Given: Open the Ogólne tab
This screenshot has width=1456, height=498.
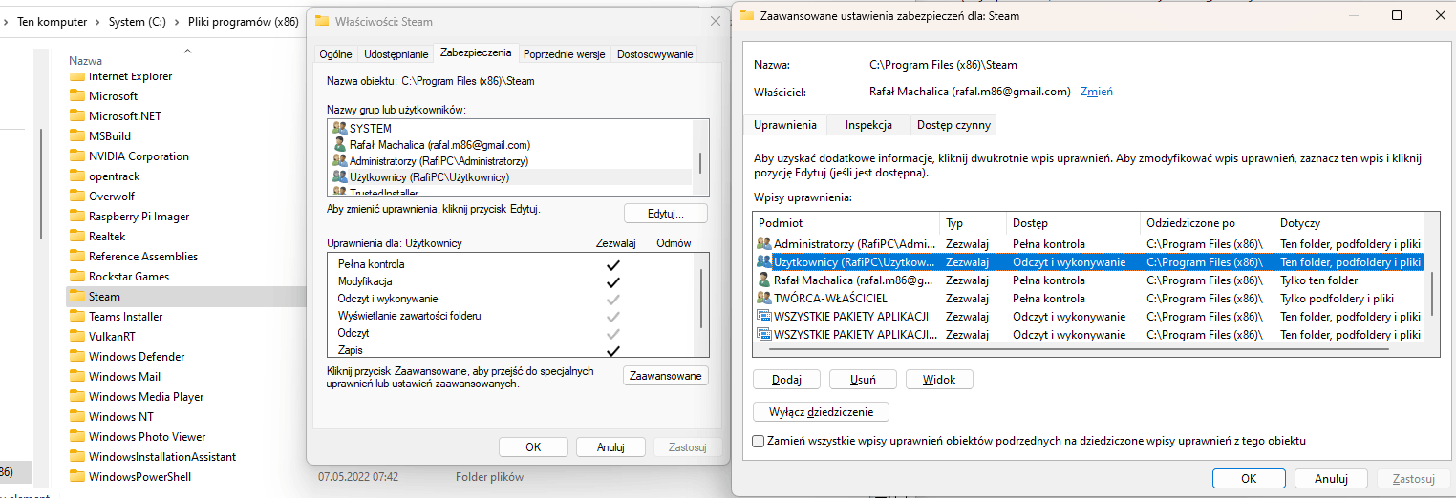Looking at the screenshot, I should click(x=335, y=54).
